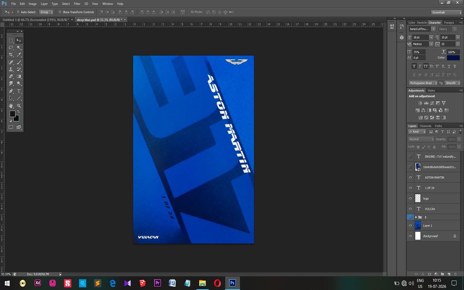Screen dimensions: 464x290
Task: Hide the ASTON MARTIN text layer
Action: coord(410,177)
